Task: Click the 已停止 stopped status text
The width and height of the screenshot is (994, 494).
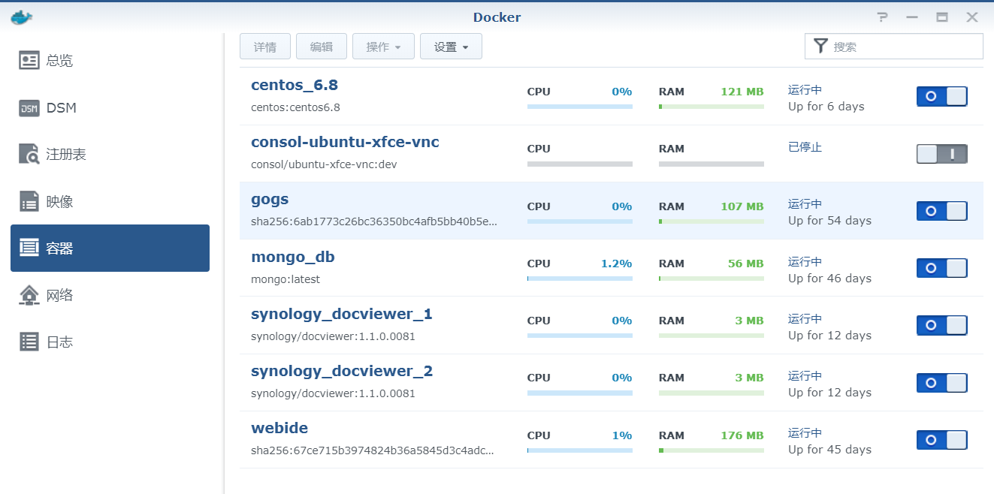Action: coord(805,147)
